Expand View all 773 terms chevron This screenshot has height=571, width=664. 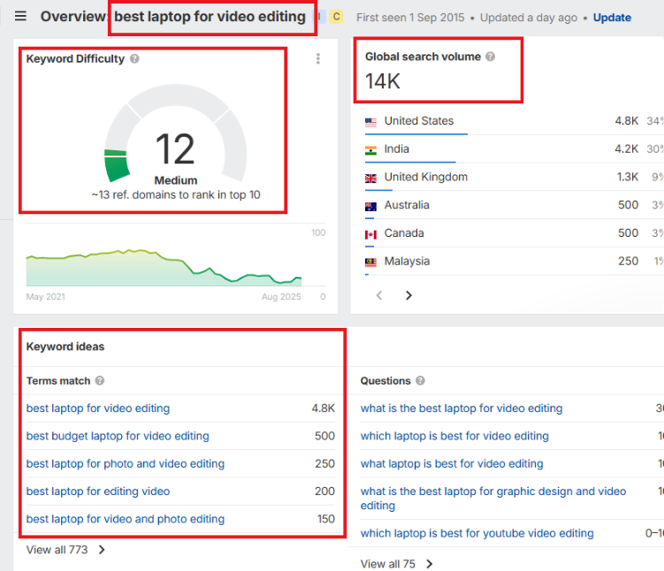click(x=102, y=550)
